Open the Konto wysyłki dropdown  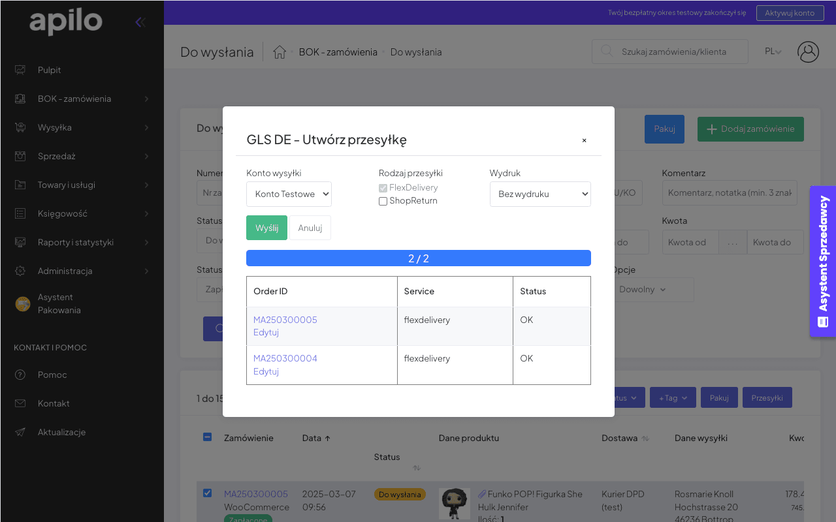pyautogui.click(x=289, y=194)
